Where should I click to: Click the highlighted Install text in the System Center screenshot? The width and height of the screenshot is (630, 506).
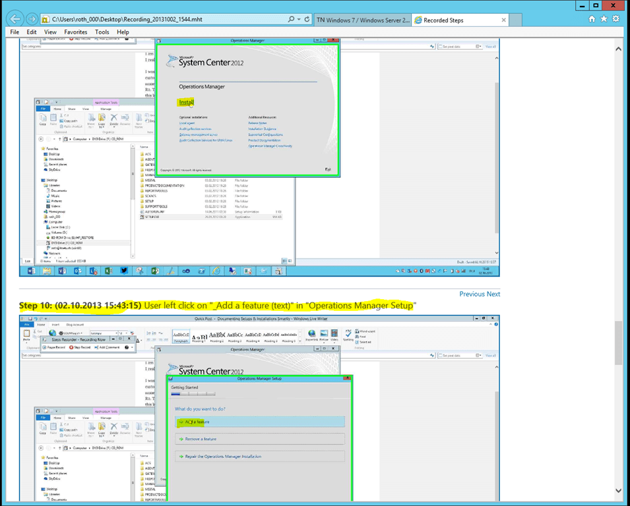coord(186,102)
